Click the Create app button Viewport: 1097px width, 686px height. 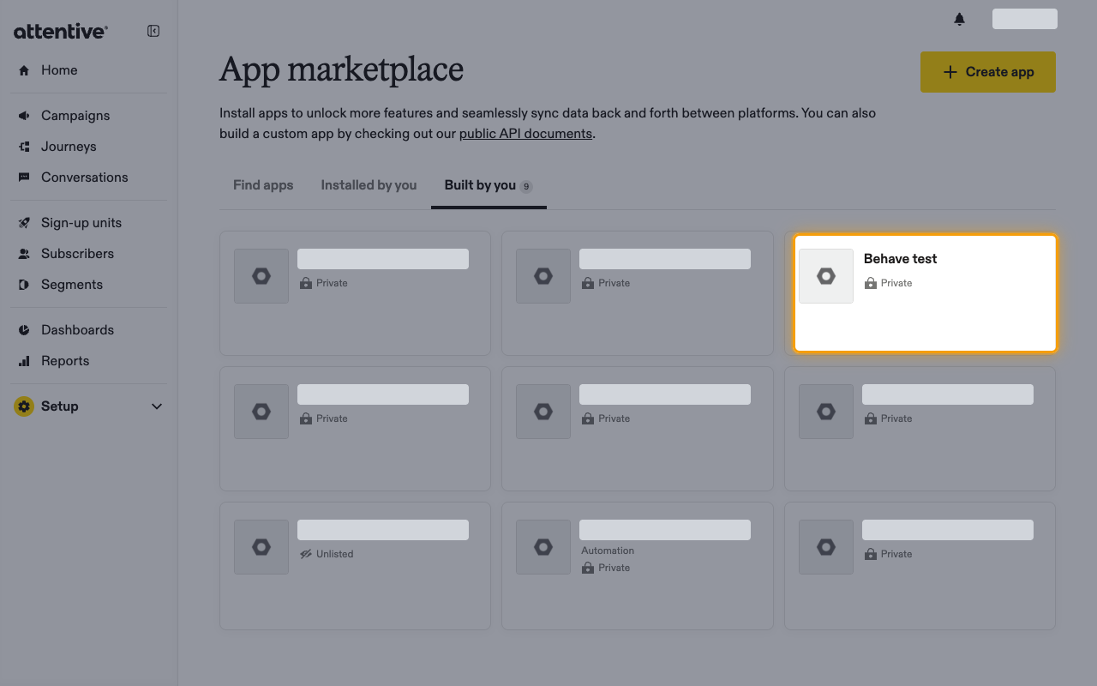point(988,72)
